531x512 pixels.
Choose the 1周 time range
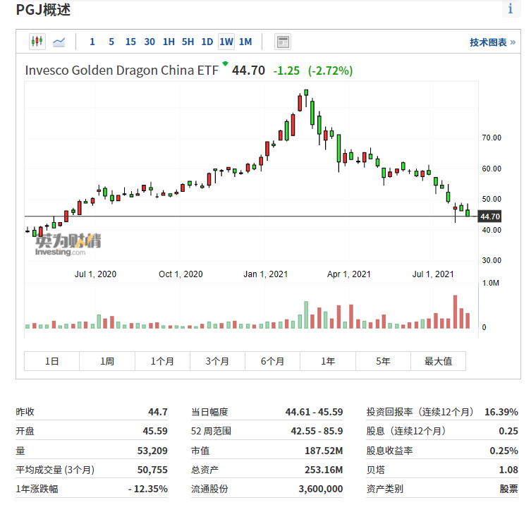pos(107,361)
